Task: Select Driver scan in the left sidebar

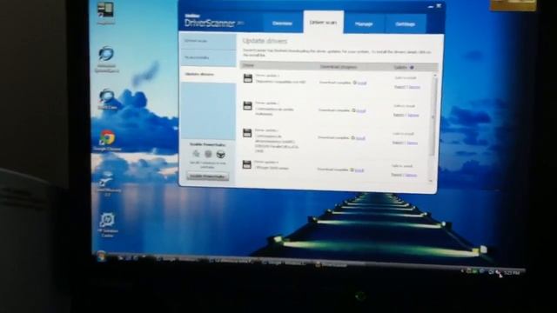Action: point(208,41)
